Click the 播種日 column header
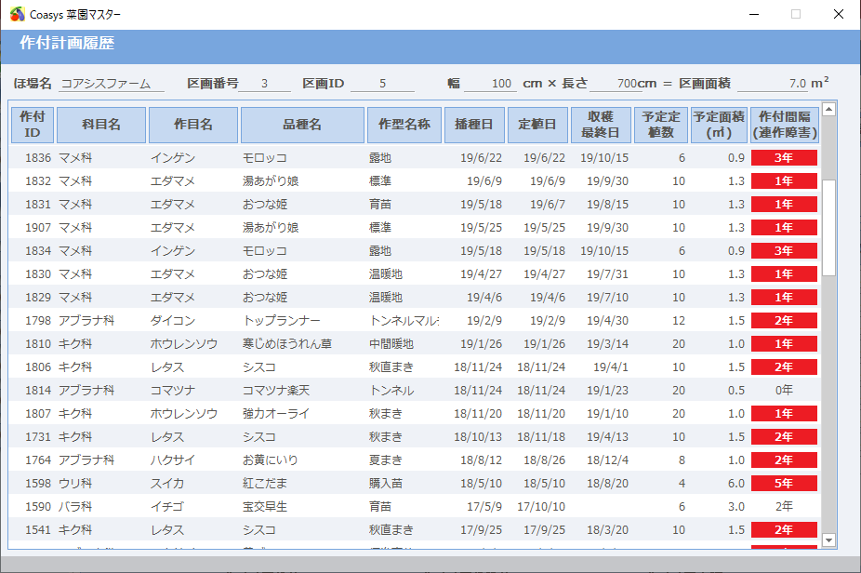The width and height of the screenshot is (861, 573). [x=474, y=125]
